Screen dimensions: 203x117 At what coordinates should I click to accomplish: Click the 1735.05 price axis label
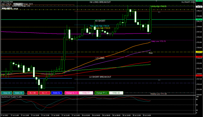pos(199,37)
